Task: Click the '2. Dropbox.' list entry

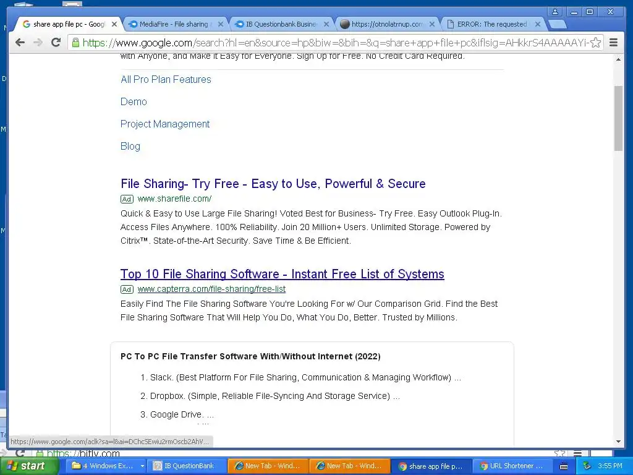Action: [270, 396]
